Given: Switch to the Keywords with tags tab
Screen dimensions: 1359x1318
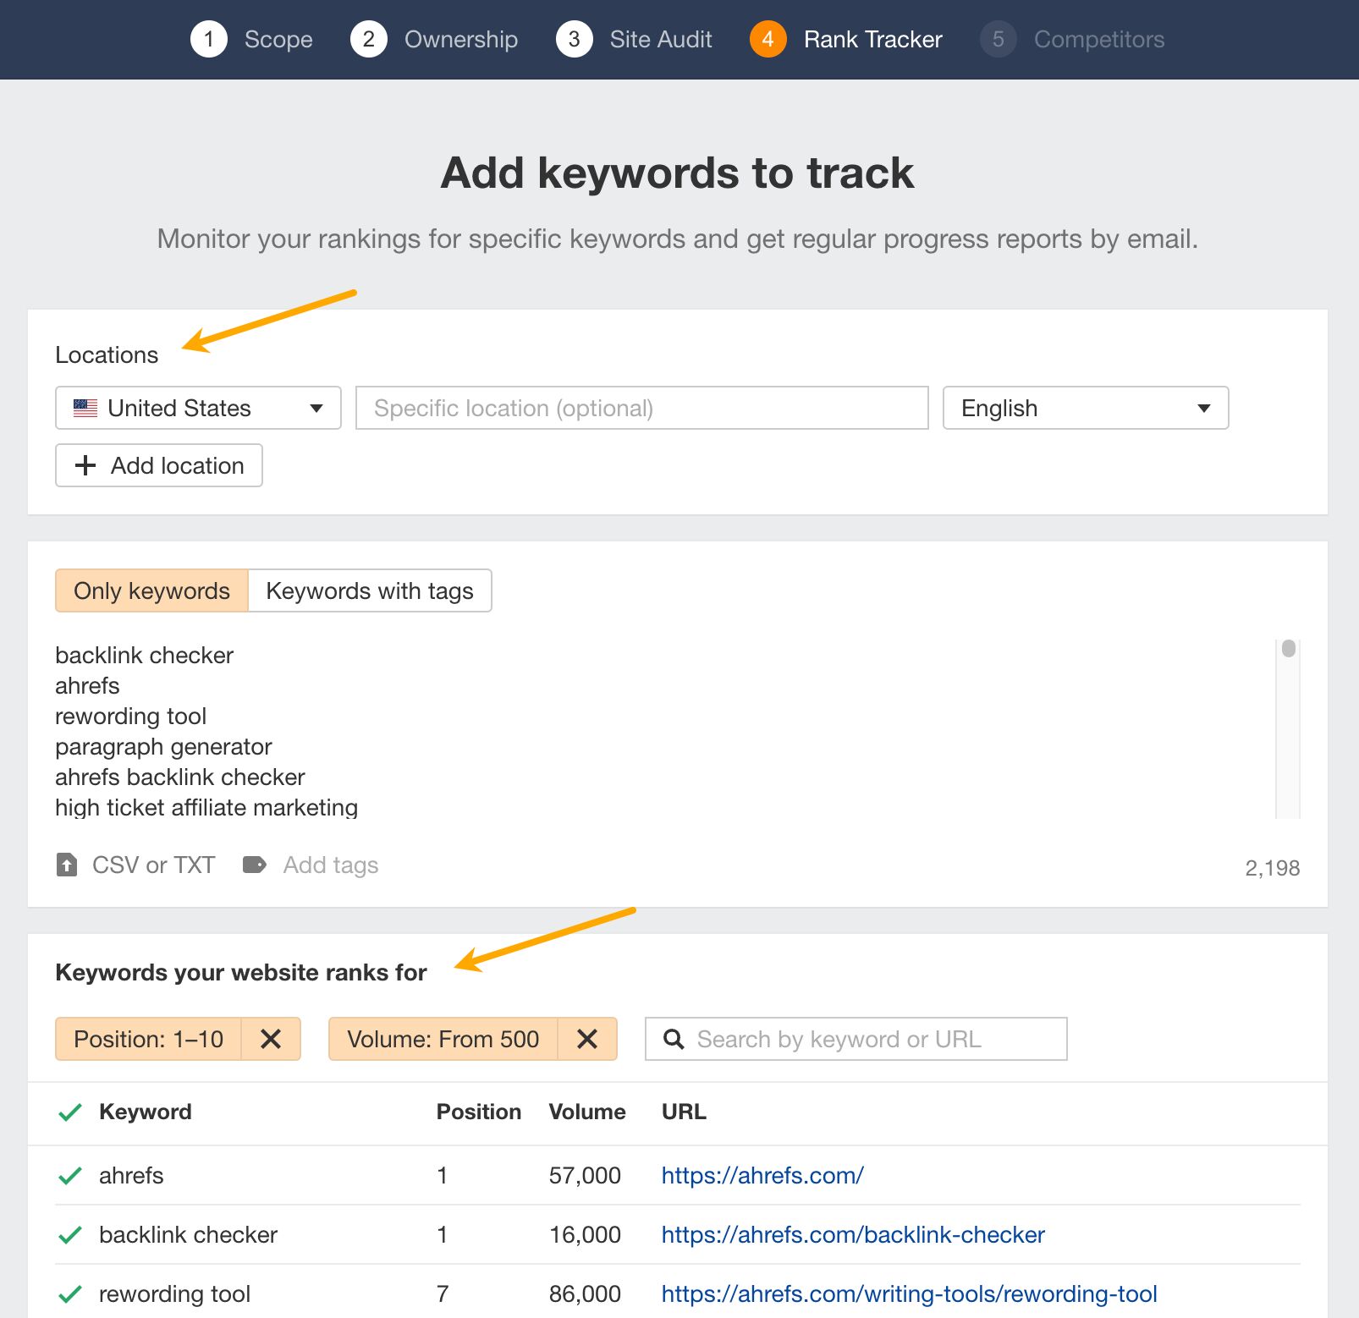Looking at the screenshot, I should pyautogui.click(x=370, y=590).
